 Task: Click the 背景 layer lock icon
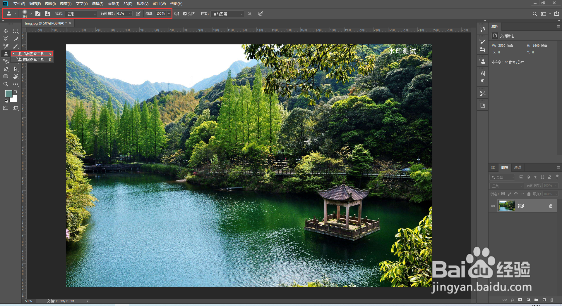click(x=551, y=206)
